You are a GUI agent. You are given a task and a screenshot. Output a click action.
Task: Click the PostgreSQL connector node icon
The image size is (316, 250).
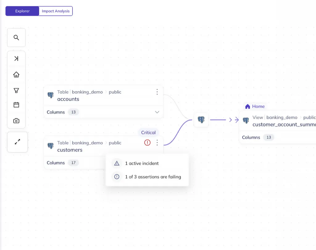201,120
